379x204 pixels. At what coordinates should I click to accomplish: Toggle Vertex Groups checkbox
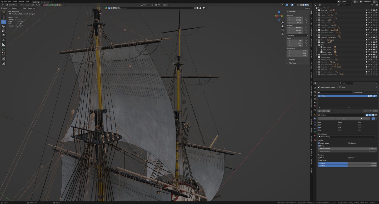pyautogui.click(x=319, y=143)
